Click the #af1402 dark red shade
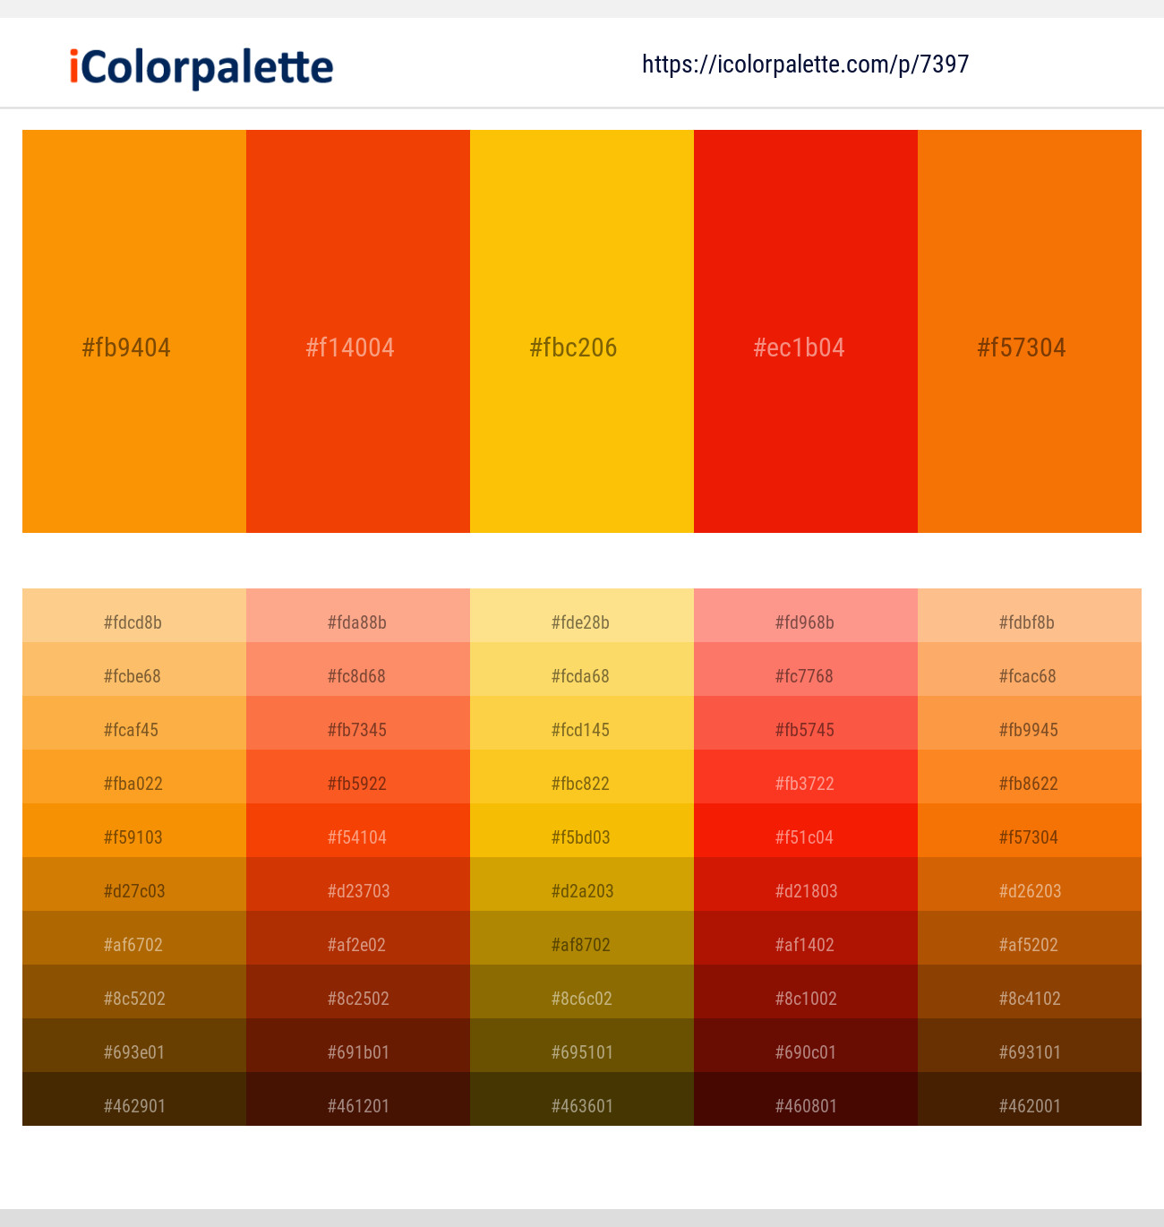The width and height of the screenshot is (1164, 1227). pos(805,945)
